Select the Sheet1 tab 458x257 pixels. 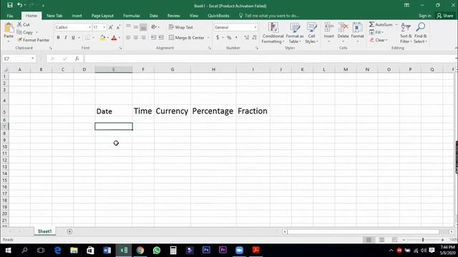[x=44, y=231]
